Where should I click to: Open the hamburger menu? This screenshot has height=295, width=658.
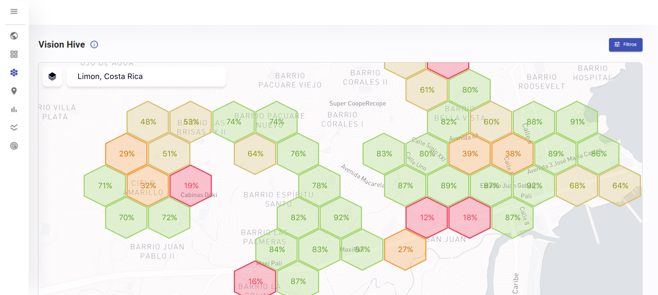(14, 11)
